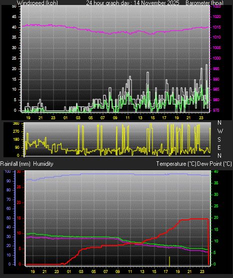
Task: Click the 'E' compass direction label
Action: pos(219,147)
